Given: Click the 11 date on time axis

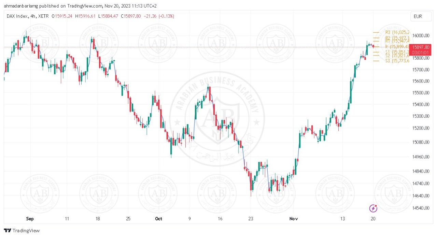Looking at the screenshot, I should pos(67,219).
